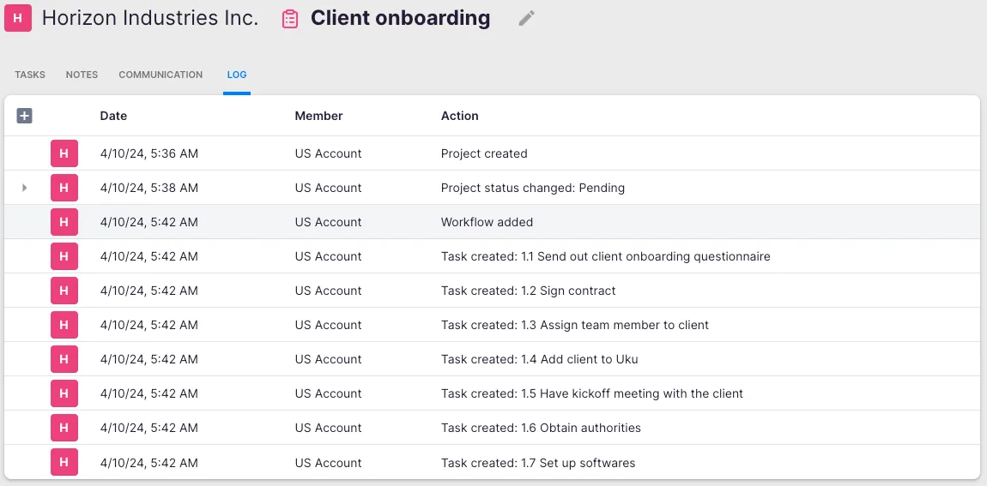Screen dimensions: 987x486
Task: Click the plus expand-all icon in table header
Action: (24, 116)
